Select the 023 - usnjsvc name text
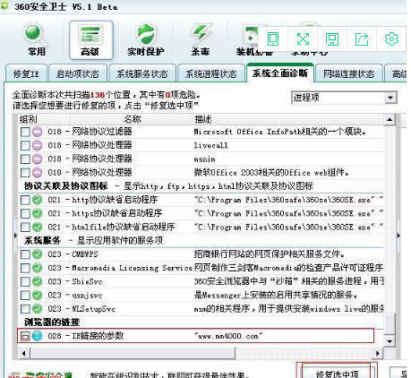 pyautogui.click(x=75, y=296)
